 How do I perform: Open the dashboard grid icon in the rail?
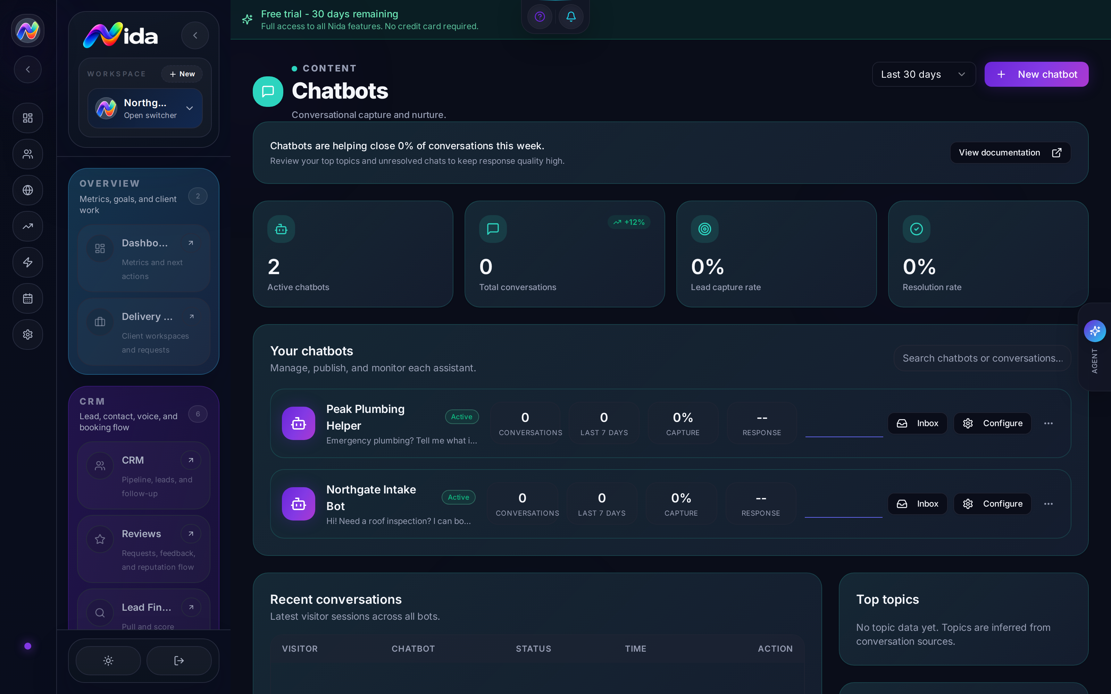coord(27,118)
